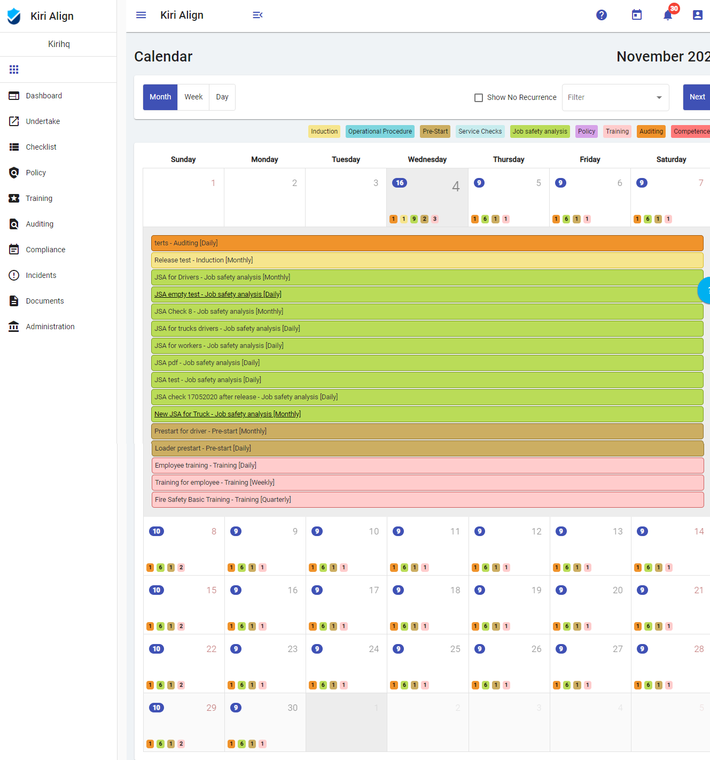Click the apps grid icon in sidebar
Image resolution: width=710 pixels, height=760 pixels.
click(14, 69)
